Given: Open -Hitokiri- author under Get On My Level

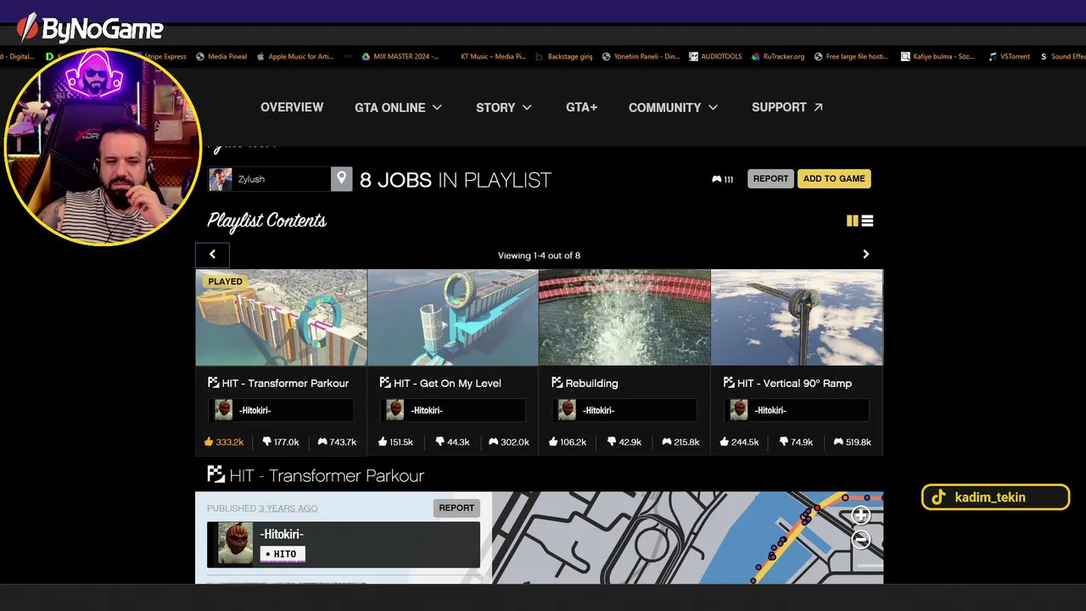Looking at the screenshot, I should point(452,410).
